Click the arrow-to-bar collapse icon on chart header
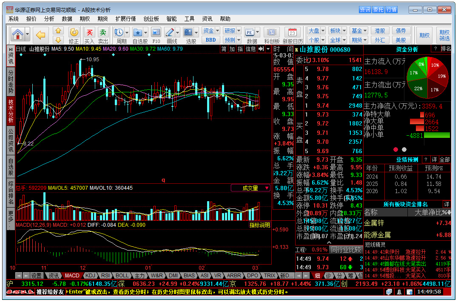458x302 pixels. pos(261,49)
